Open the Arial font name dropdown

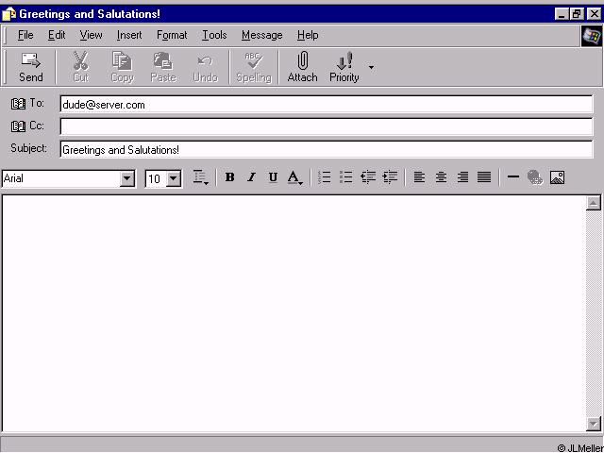click(127, 178)
